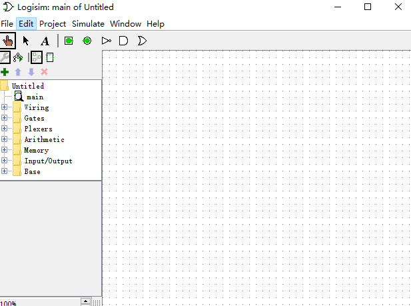Choose the AND gate tool
The image size is (411, 306).
click(123, 41)
